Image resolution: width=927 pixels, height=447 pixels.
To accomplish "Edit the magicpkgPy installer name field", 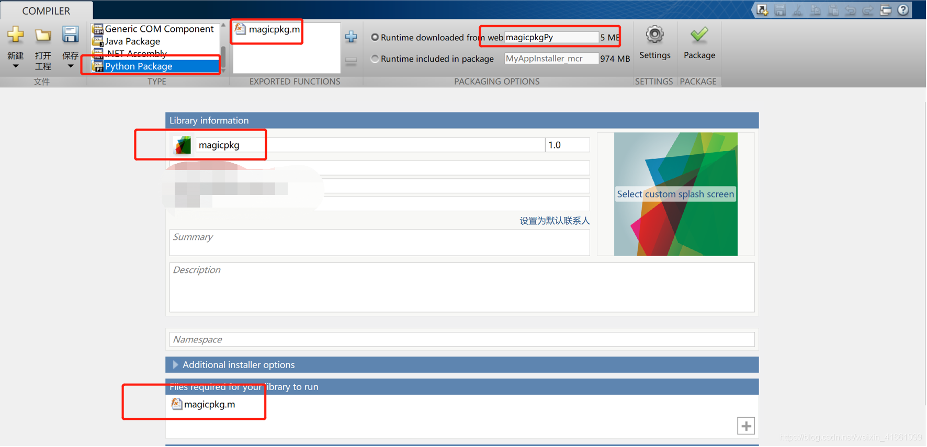I will pyautogui.click(x=551, y=37).
